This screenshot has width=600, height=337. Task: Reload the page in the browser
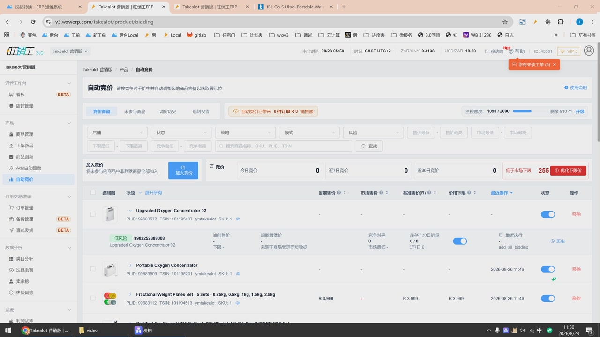(33, 22)
